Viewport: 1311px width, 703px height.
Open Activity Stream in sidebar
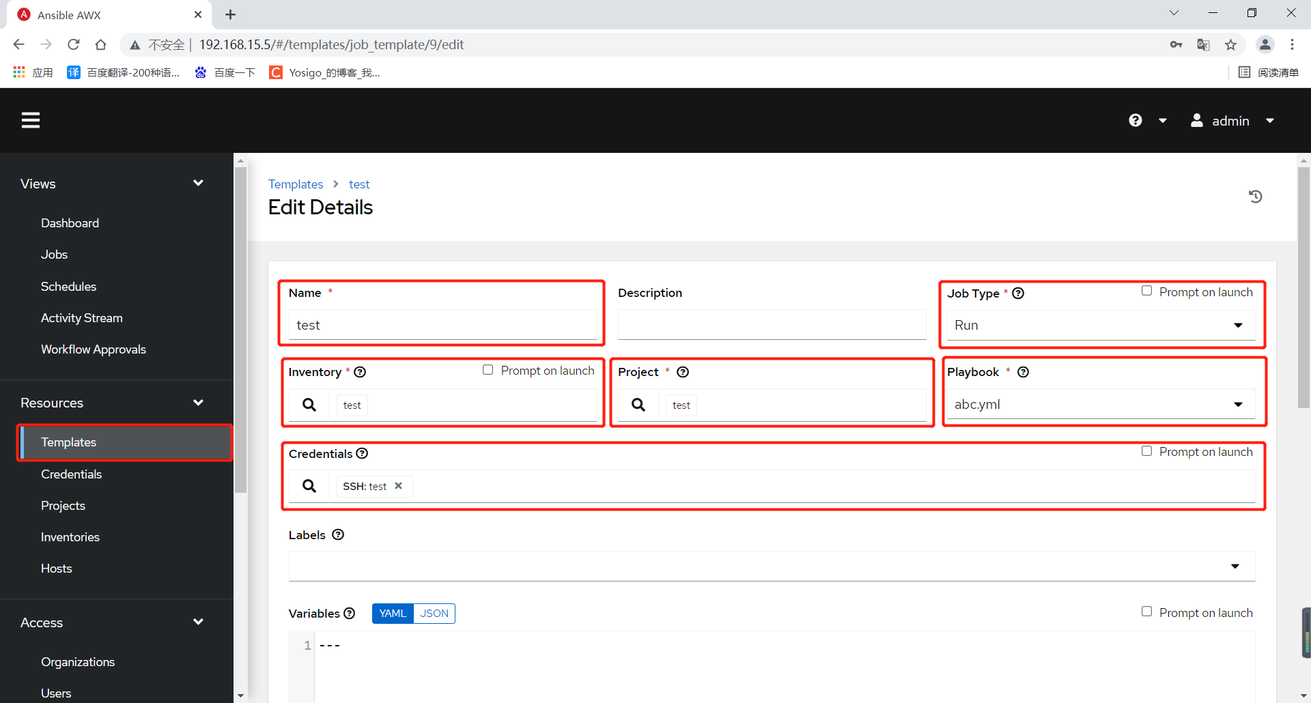click(x=81, y=318)
